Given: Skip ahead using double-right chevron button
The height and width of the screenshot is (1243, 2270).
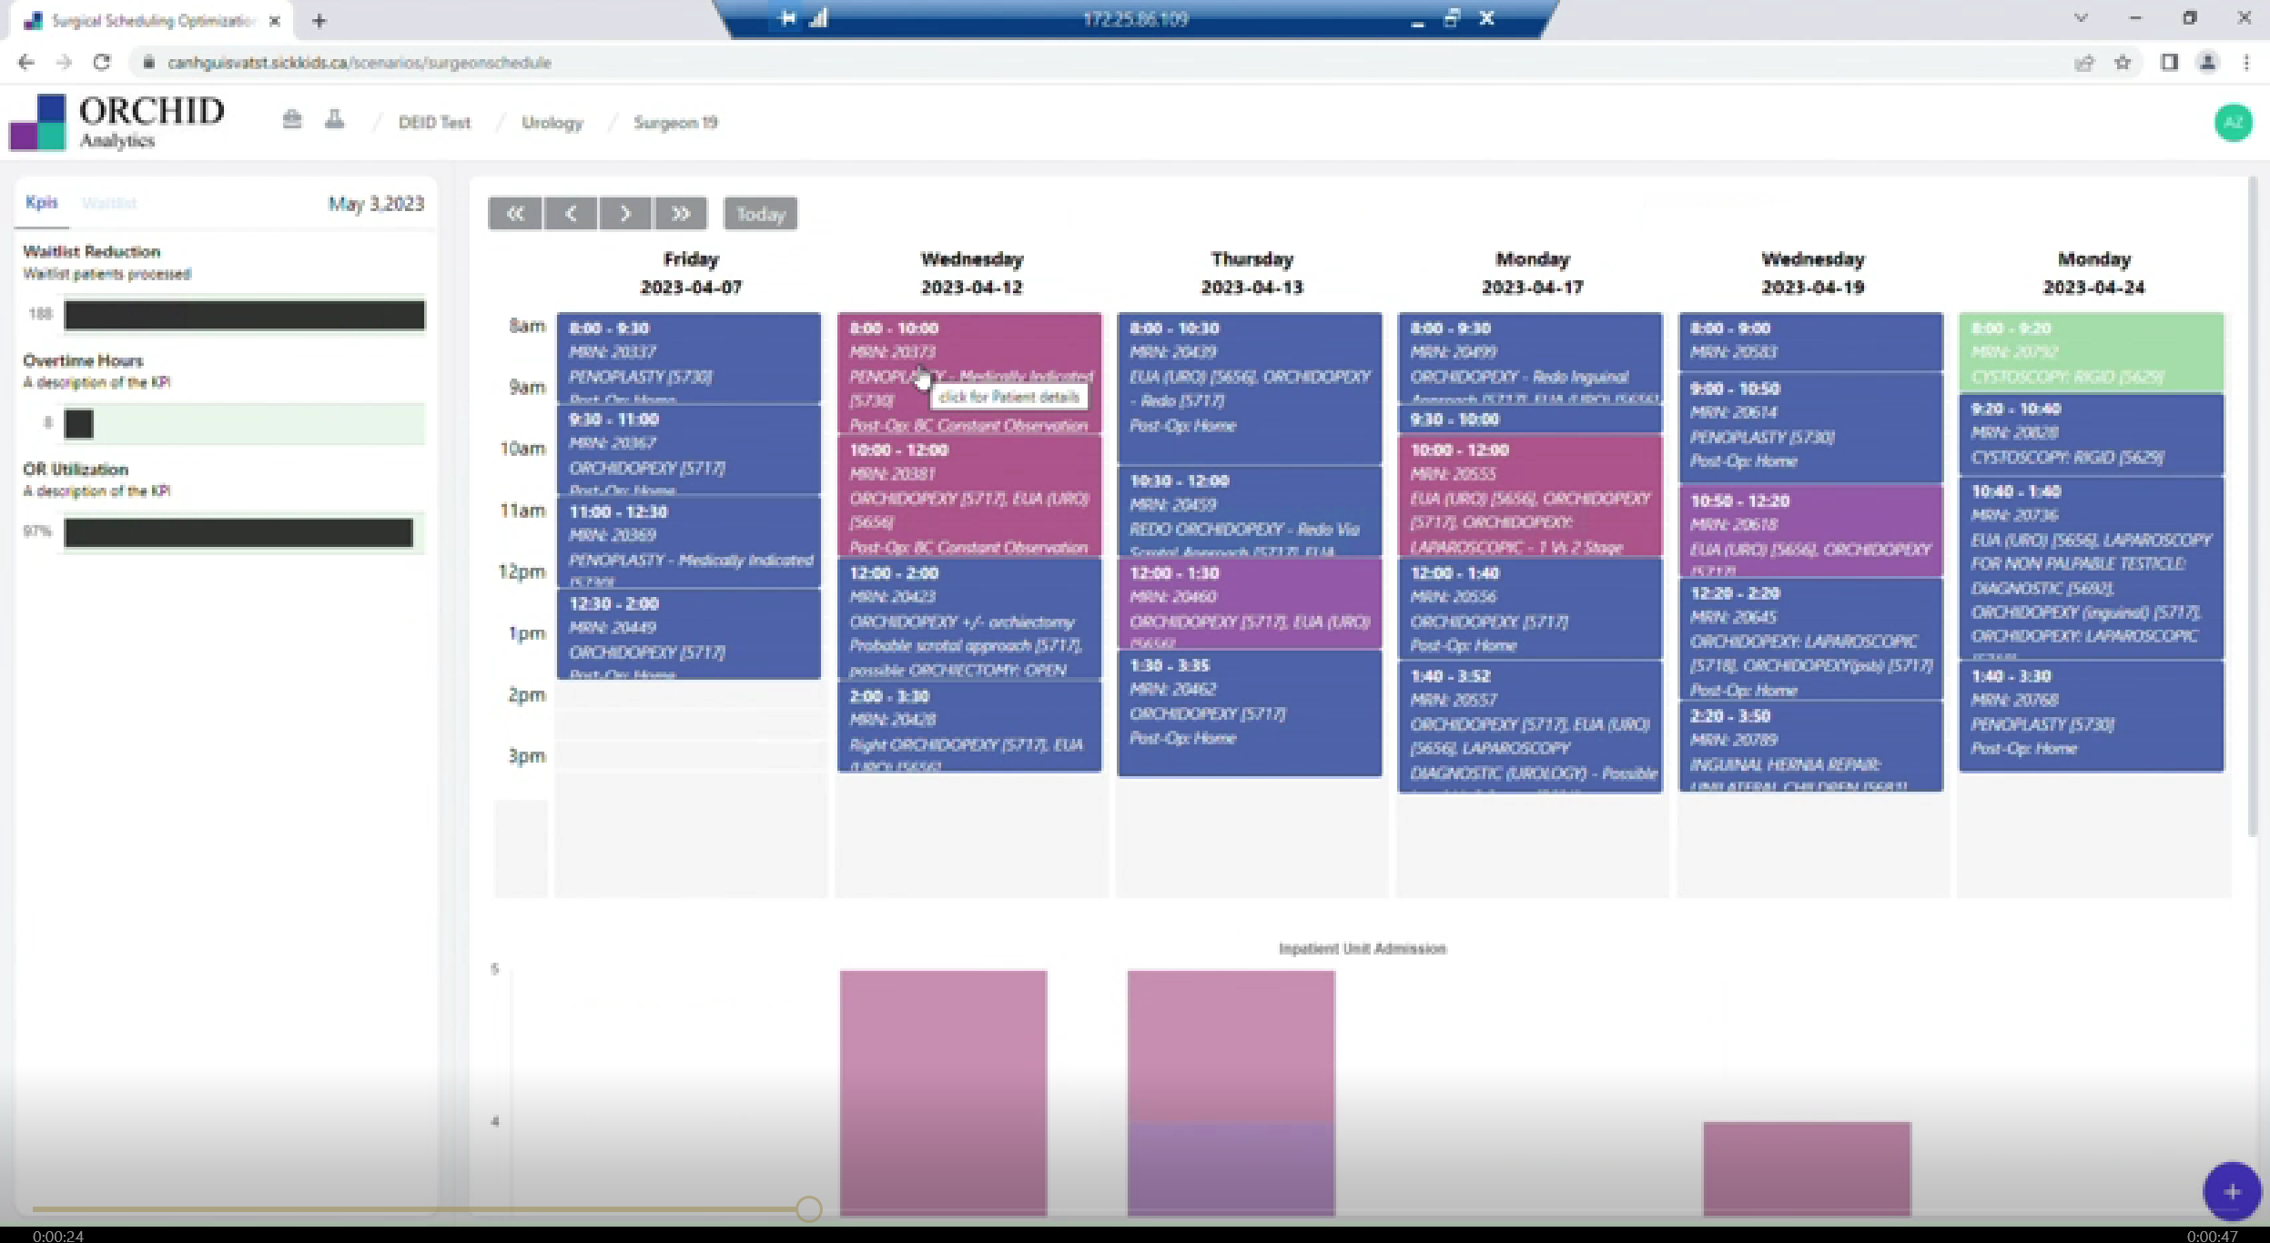Looking at the screenshot, I should click(681, 213).
